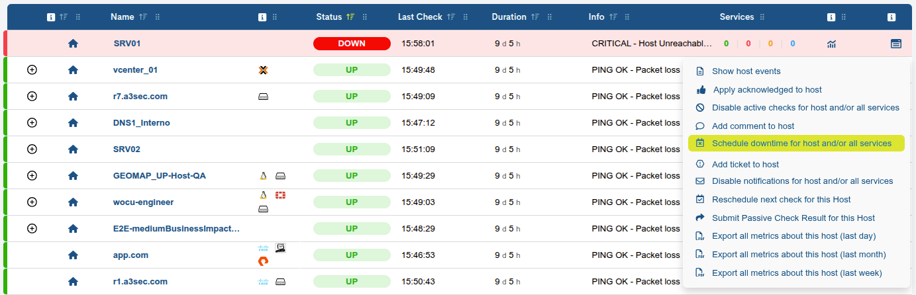This screenshot has height=295, width=916.
Task: Click the home icon for SRV01
Action: pyautogui.click(x=73, y=44)
